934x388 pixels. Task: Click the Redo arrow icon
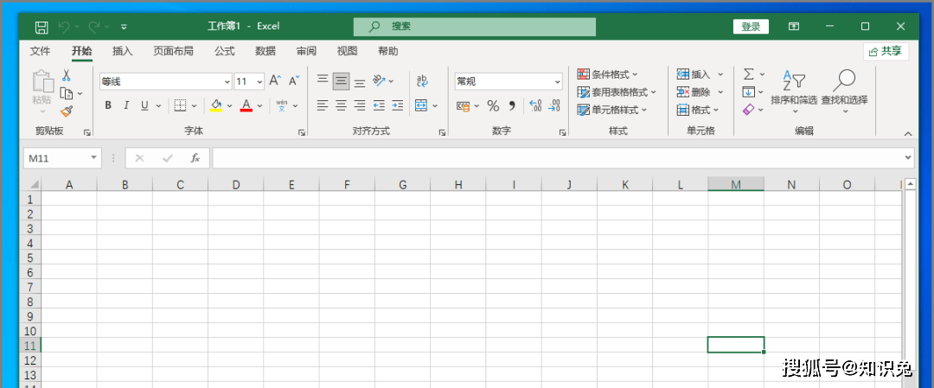pyautogui.click(x=94, y=27)
